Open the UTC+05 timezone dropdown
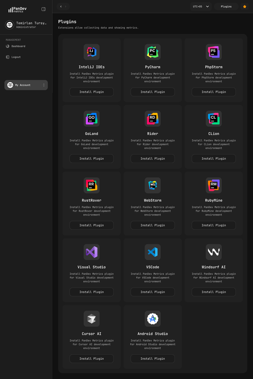The width and height of the screenshot is (253, 379). coord(201,6)
